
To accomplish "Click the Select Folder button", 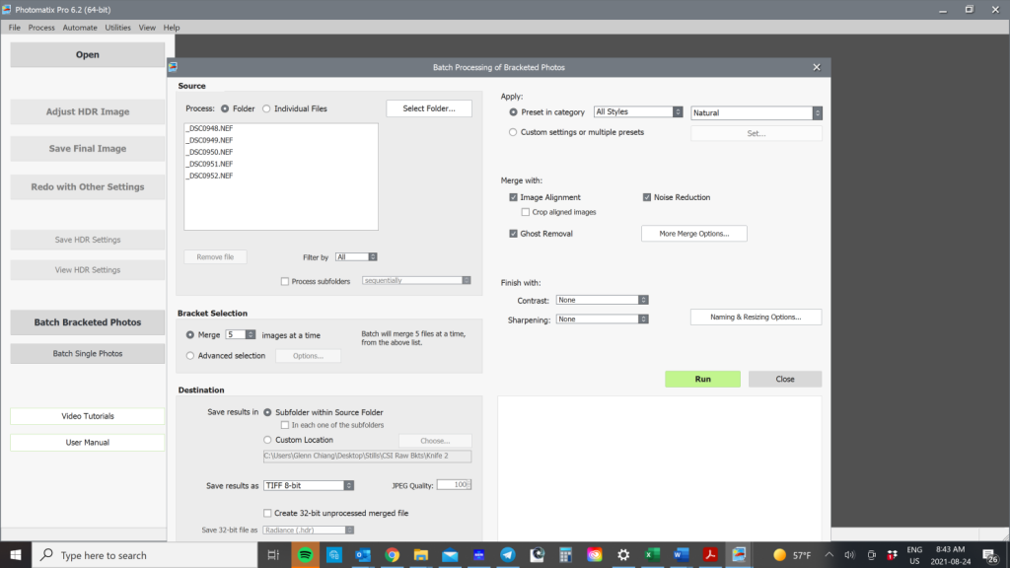I will [429, 108].
